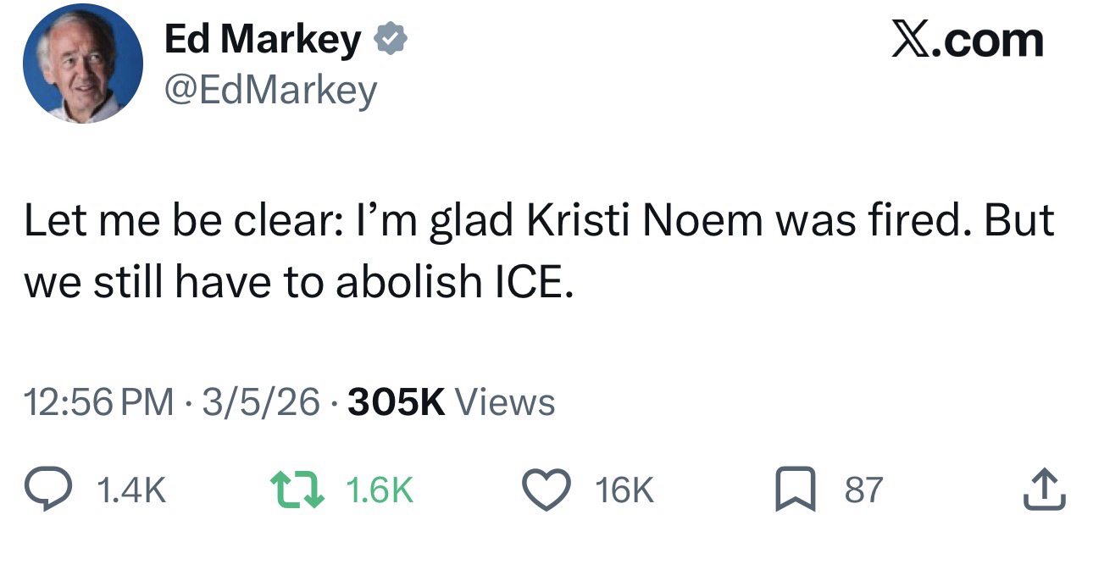Image resolution: width=1093 pixels, height=570 pixels.
Task: View the 305K Views analytics
Action: tap(451, 401)
